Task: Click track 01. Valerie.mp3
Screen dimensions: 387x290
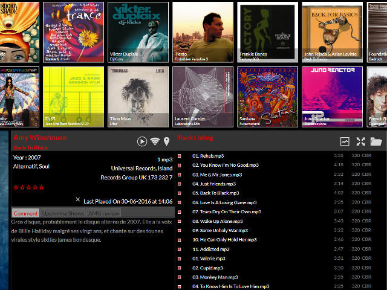Action: [209, 259]
